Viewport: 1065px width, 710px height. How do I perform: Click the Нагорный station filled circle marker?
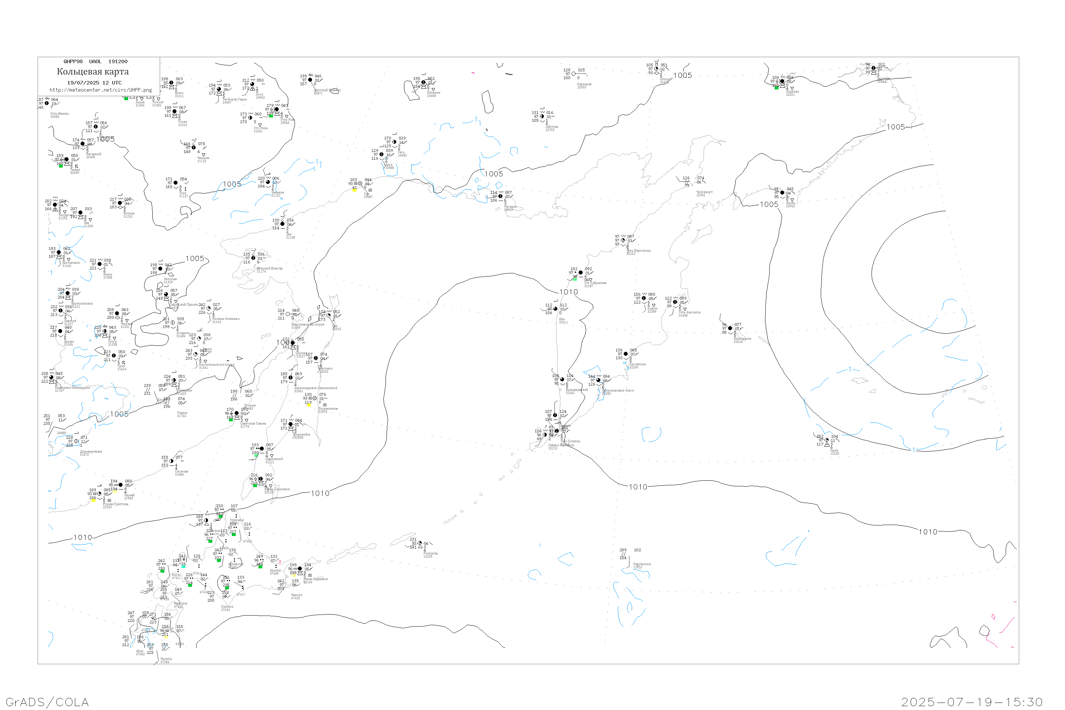(x=82, y=143)
